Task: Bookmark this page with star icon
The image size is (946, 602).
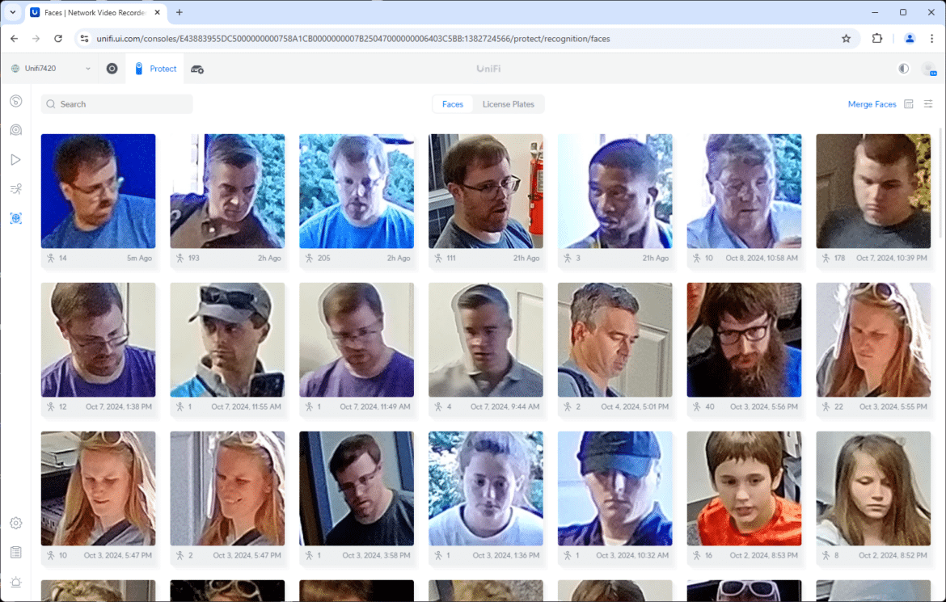Action: coord(846,39)
